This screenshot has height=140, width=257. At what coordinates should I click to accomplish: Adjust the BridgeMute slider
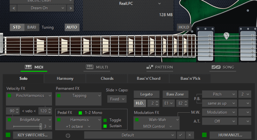click(41, 126)
